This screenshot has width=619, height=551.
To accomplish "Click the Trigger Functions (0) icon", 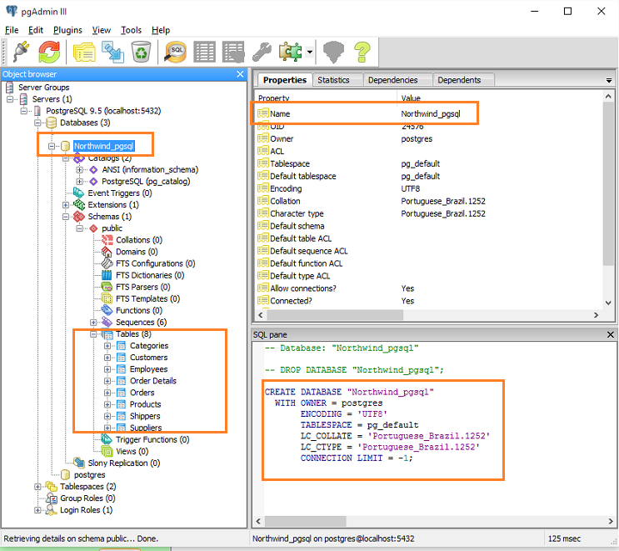I will pos(107,439).
